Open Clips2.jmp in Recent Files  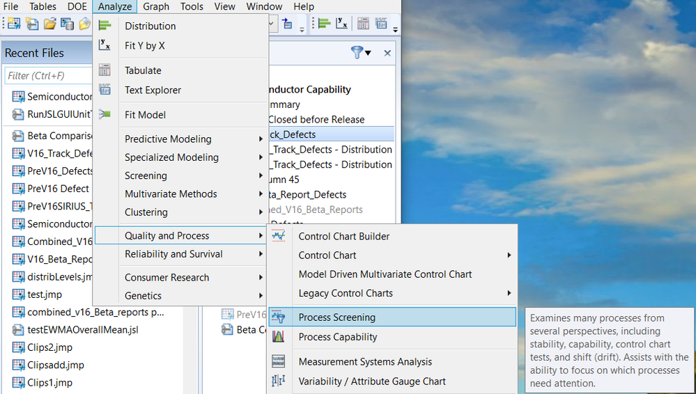(49, 347)
